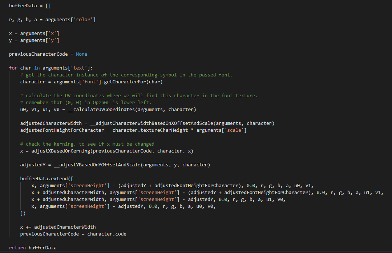
Task: Click the __calculateUVCoordinates function call
Action: [x=132, y=110]
